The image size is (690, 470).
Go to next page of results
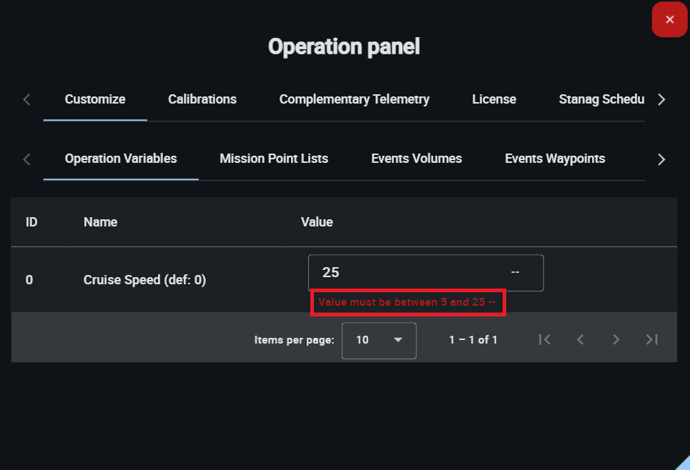pos(616,340)
